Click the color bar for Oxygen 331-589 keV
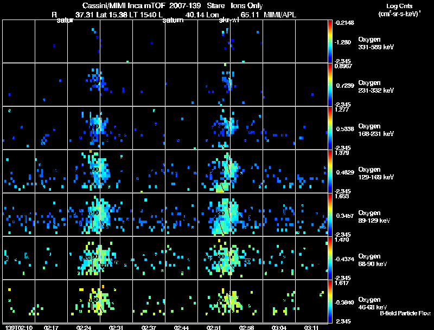 330,41
